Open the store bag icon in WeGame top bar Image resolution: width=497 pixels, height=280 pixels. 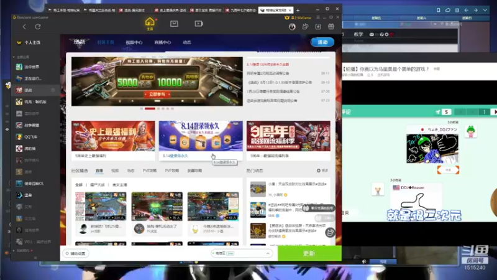point(174,24)
